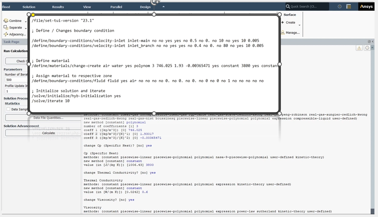Click the Surface group label in ribbon
Image resolution: width=378 pixels, height=217 pixels.
click(x=290, y=15)
